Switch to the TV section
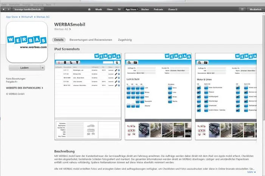Image resolution: width=265 pixels, height=176 pixels. [119, 9]
